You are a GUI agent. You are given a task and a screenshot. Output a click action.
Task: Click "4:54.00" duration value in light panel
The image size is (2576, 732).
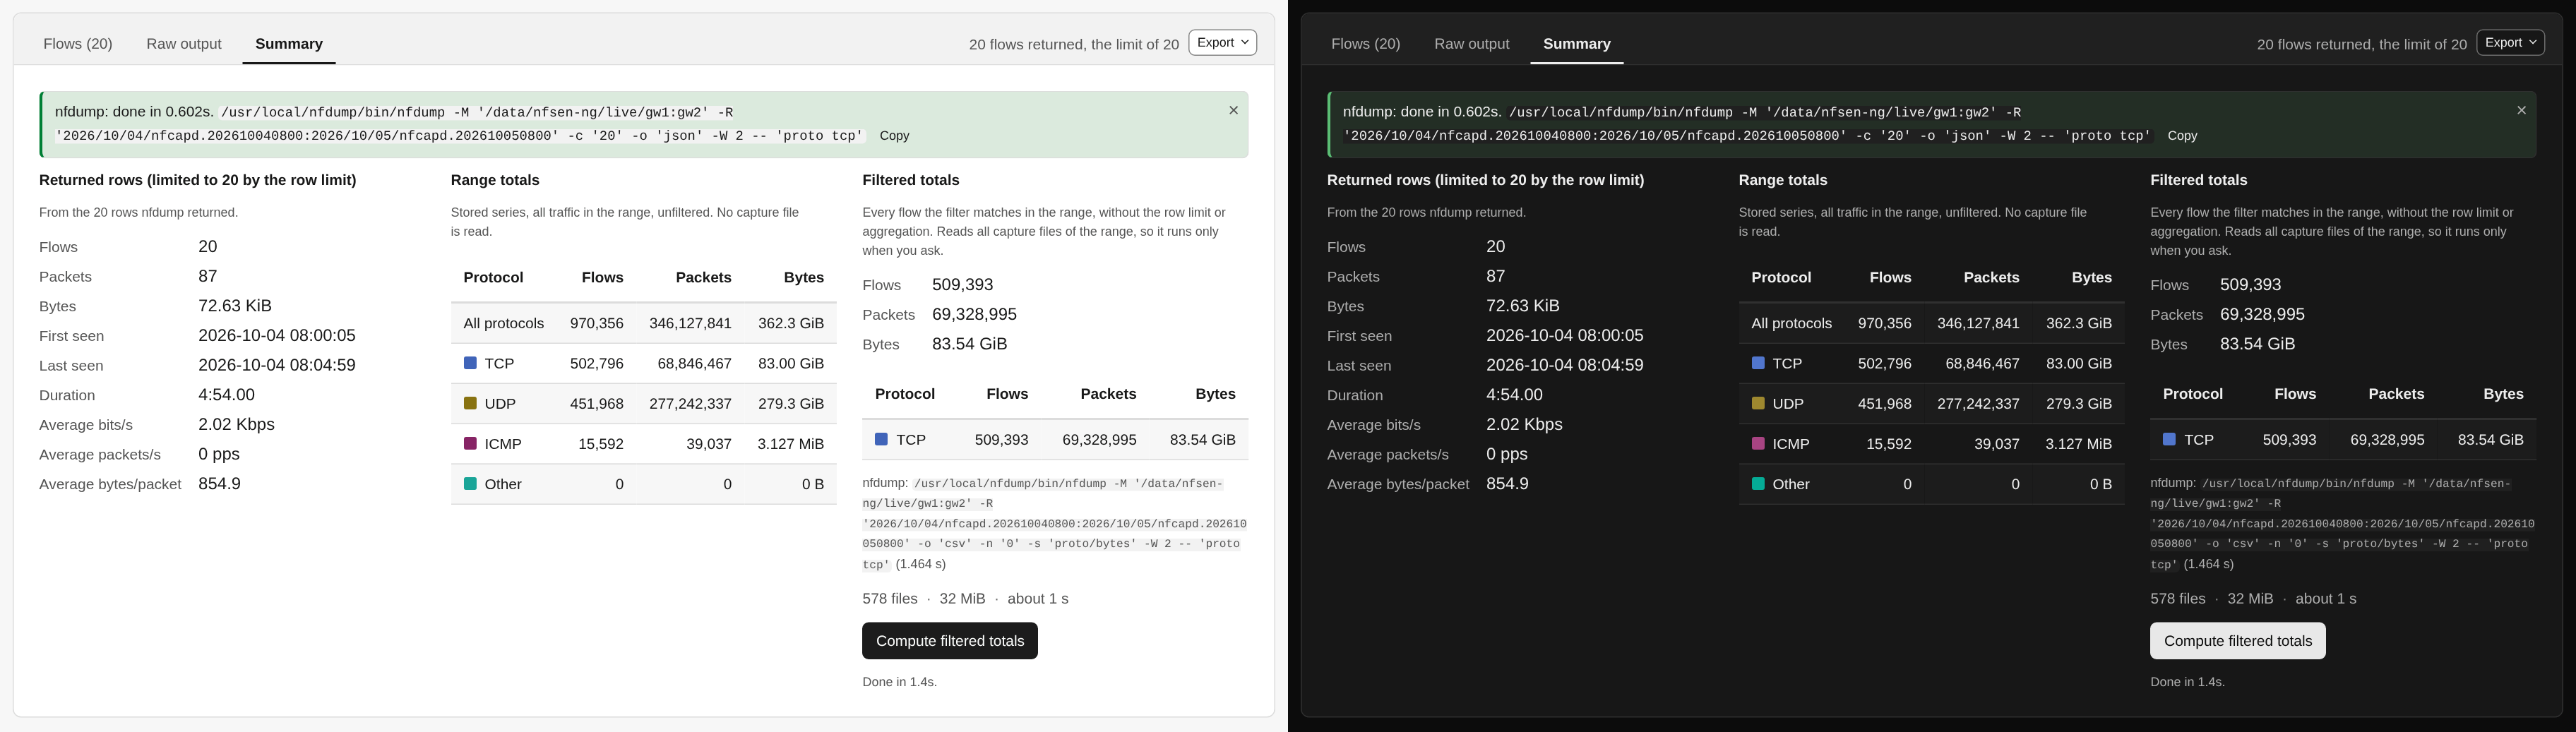pyautogui.click(x=227, y=395)
